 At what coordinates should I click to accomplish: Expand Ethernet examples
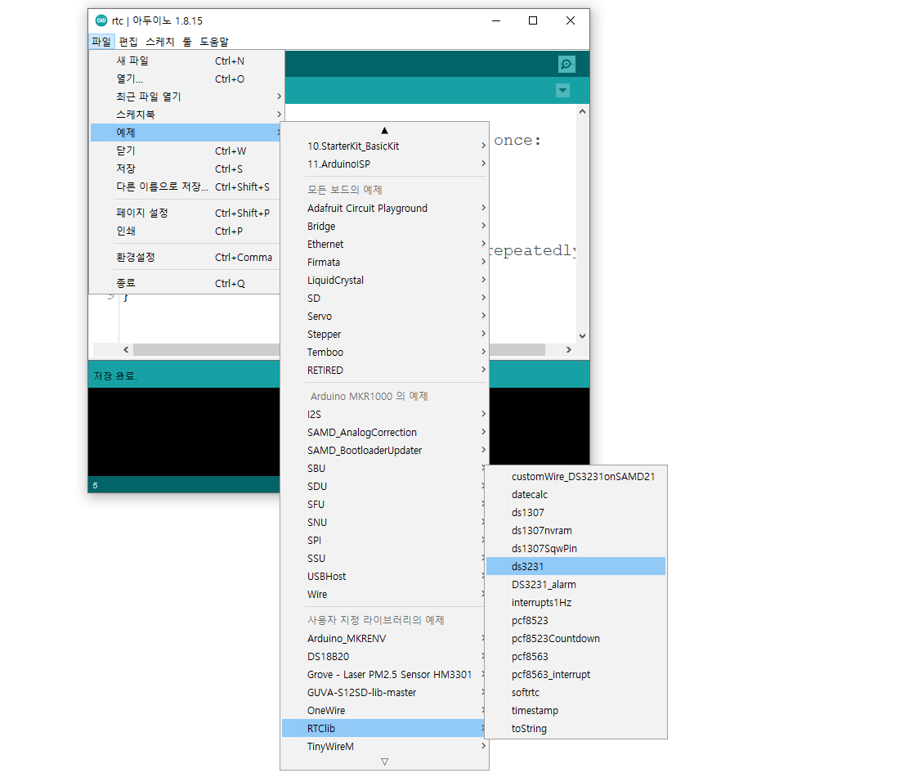click(384, 244)
